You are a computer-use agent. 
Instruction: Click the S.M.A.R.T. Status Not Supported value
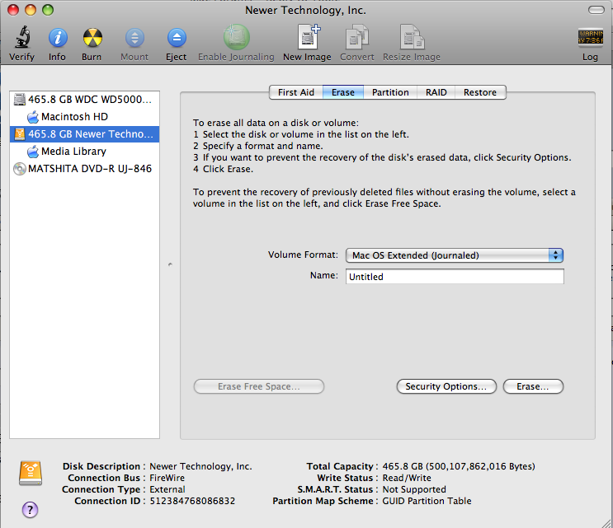(414, 489)
